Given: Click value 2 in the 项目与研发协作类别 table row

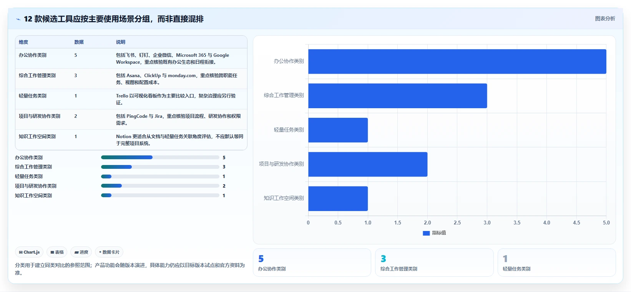Looking at the screenshot, I should pos(76,116).
